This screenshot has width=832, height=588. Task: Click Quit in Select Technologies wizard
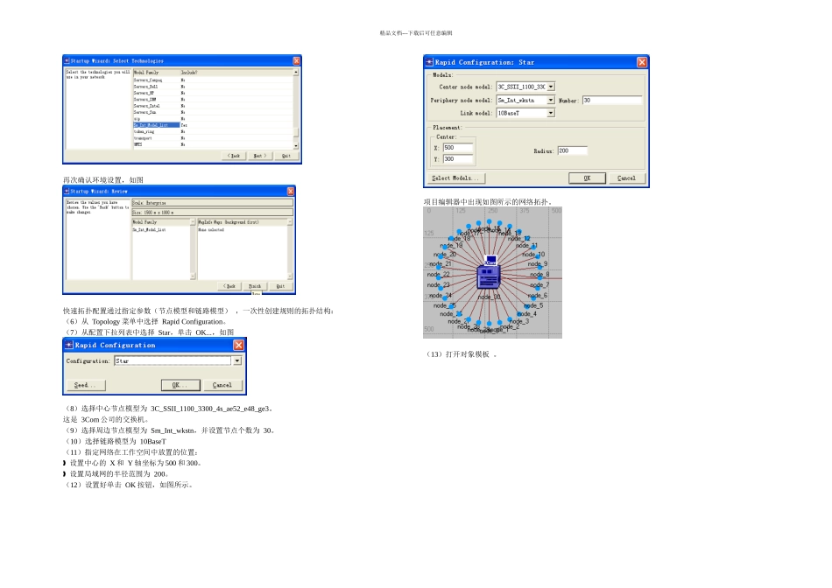[286, 156]
